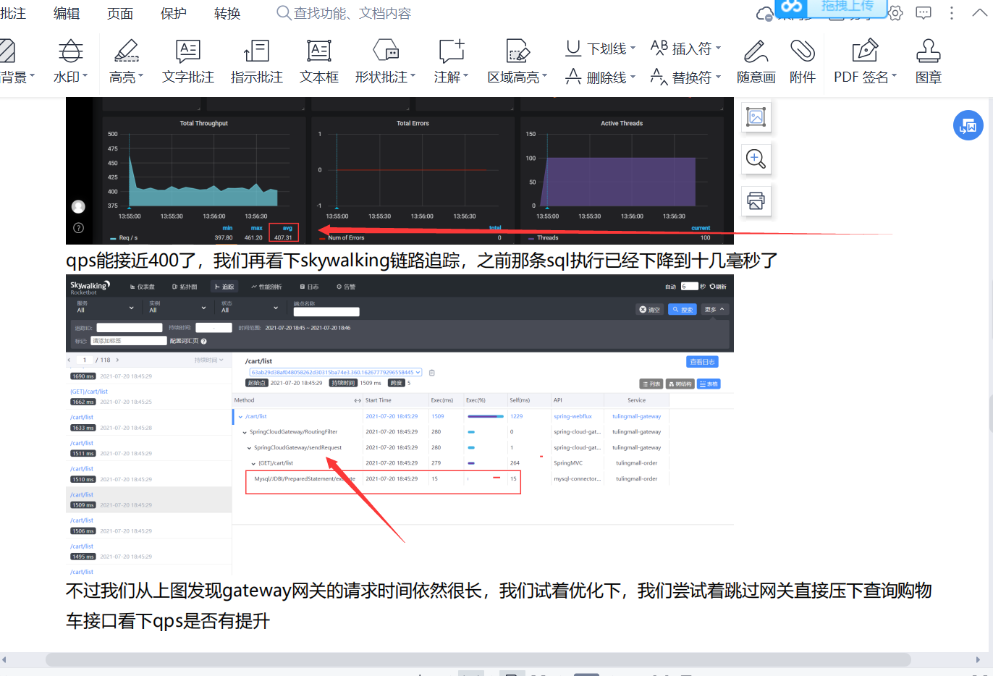The width and height of the screenshot is (993, 676).
Task: Switch to the 编辑 edit tab
Action: click(x=67, y=13)
